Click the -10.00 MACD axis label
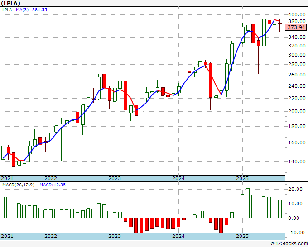308x247 pixels. tap(296, 233)
